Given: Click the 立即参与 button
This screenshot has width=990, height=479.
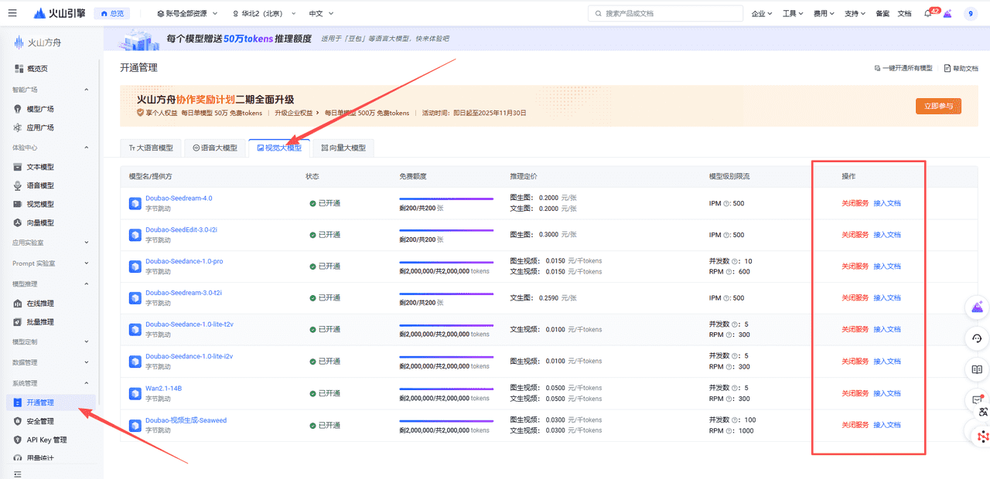Looking at the screenshot, I should 938,106.
